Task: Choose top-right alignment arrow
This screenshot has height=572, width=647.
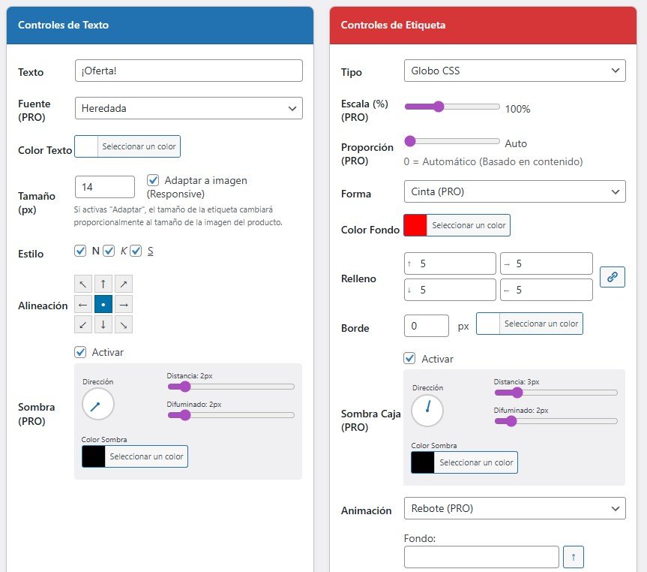Action: [x=124, y=284]
